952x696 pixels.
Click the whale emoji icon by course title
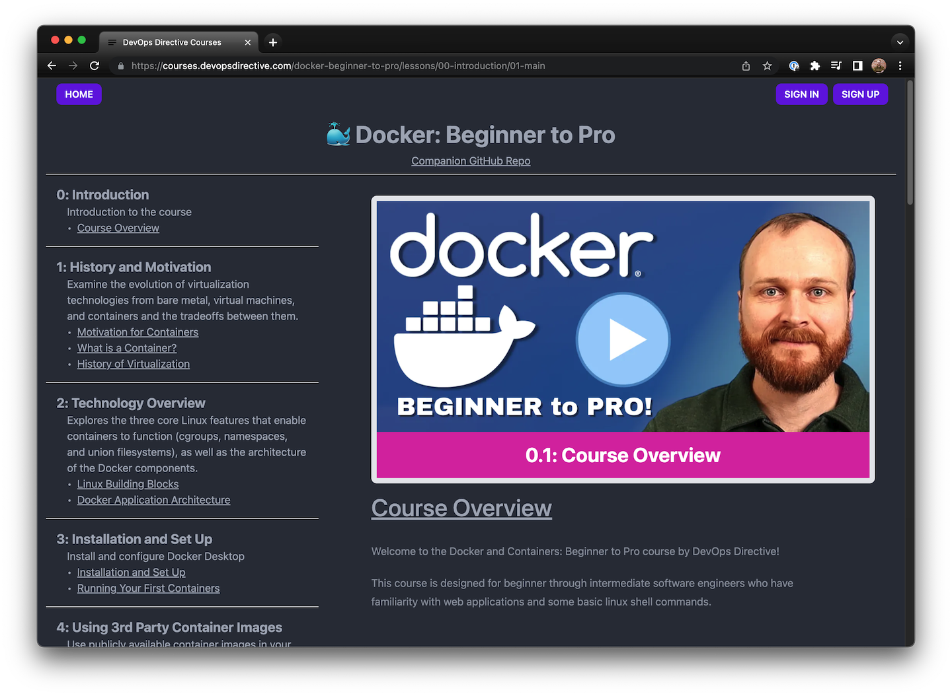point(338,135)
